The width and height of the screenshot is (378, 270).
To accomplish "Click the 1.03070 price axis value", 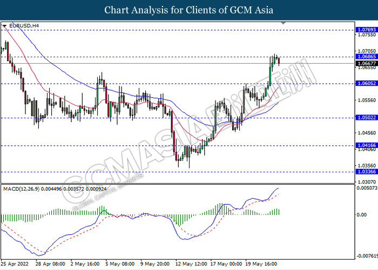I will pyautogui.click(x=367, y=182).
